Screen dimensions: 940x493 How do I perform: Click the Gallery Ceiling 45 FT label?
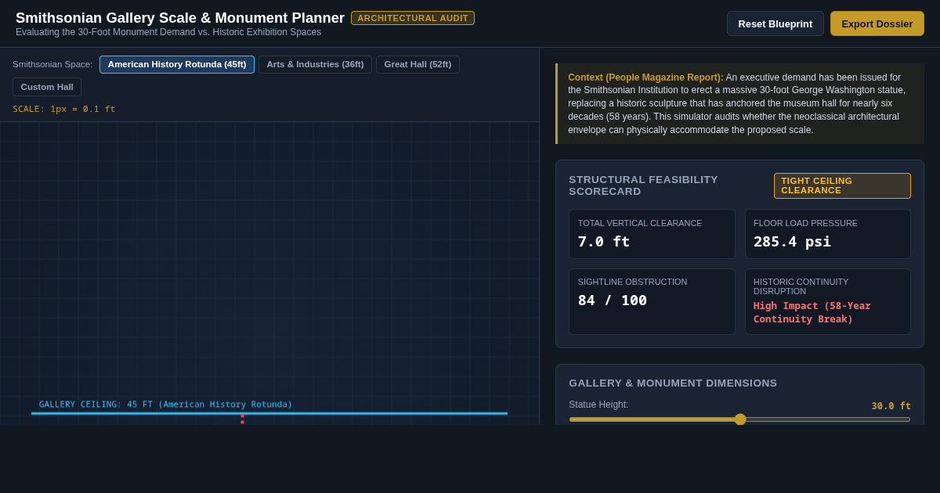coord(165,405)
